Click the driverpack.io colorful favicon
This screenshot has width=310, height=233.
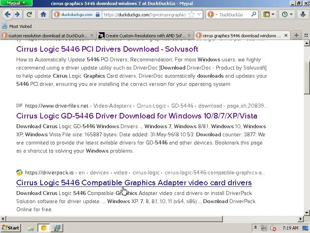(x=19, y=172)
